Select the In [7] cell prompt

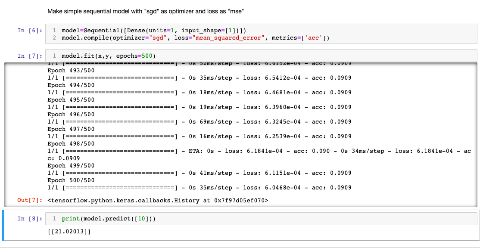tap(30, 56)
